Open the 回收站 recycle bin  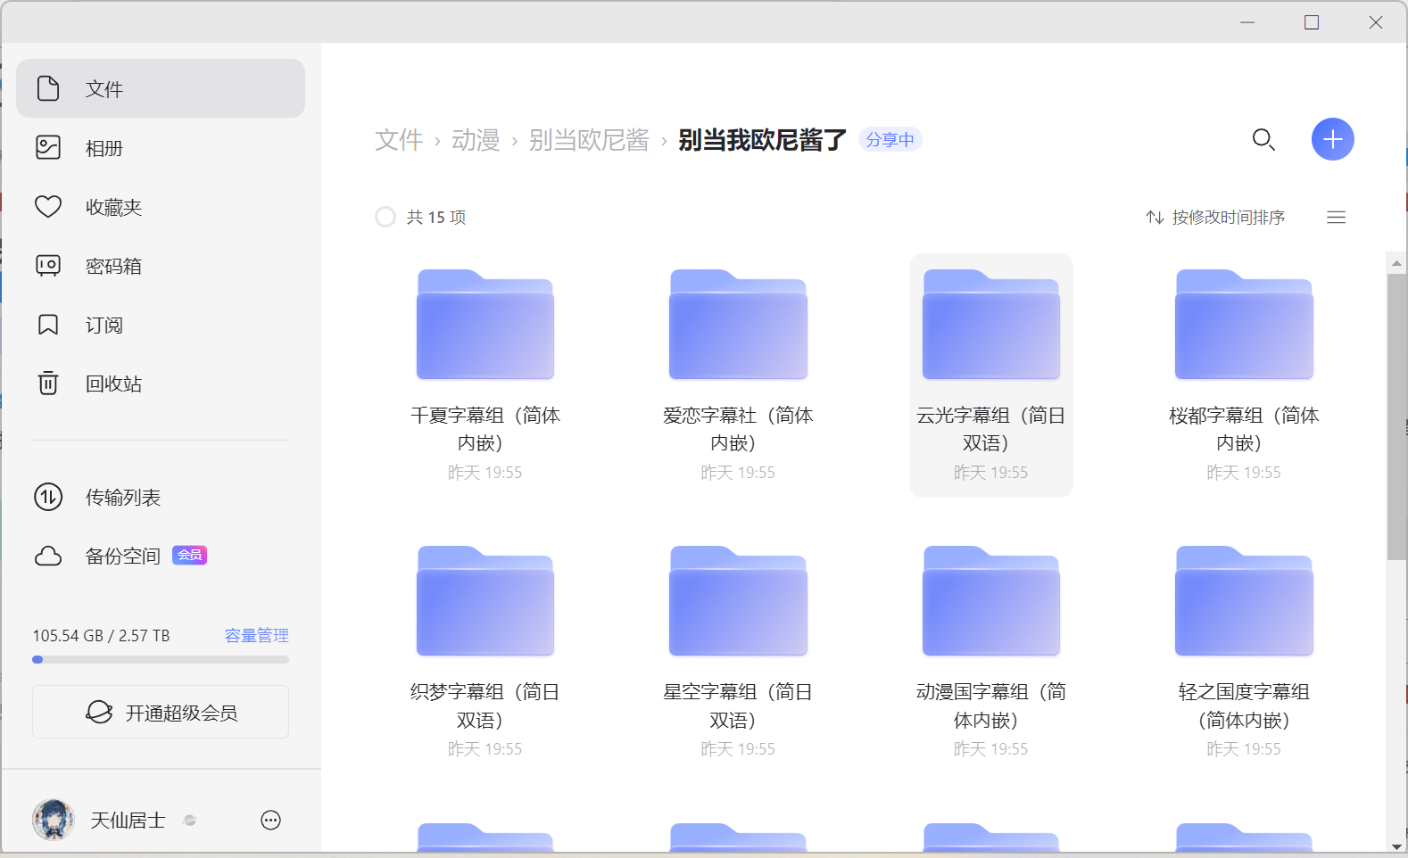(161, 383)
